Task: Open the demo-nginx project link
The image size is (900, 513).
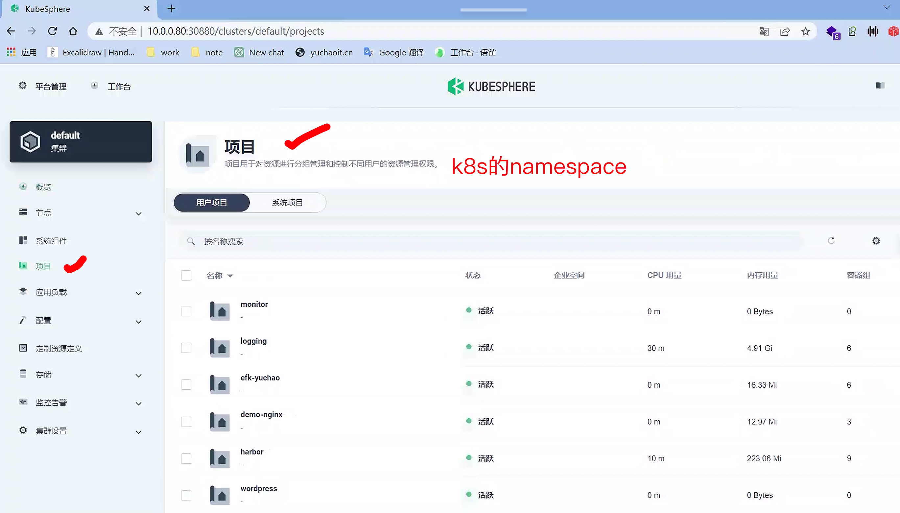Action: (261, 414)
